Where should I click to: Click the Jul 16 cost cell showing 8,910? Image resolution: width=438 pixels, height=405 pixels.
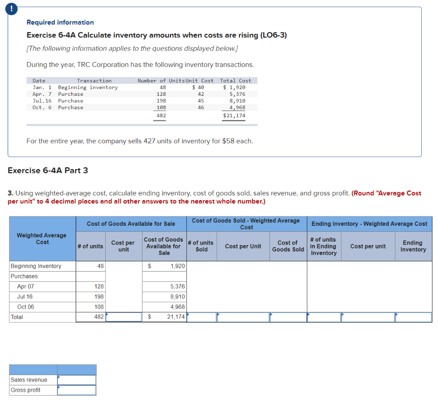(164, 297)
